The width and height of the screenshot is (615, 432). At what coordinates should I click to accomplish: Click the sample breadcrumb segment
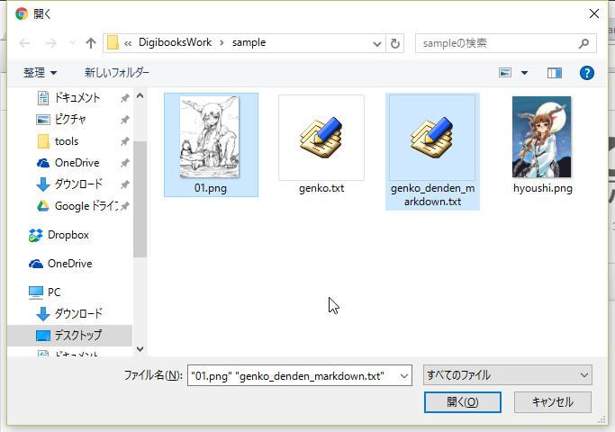(249, 42)
